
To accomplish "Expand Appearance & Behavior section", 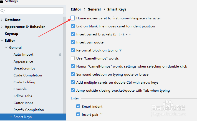I will click(2, 27).
